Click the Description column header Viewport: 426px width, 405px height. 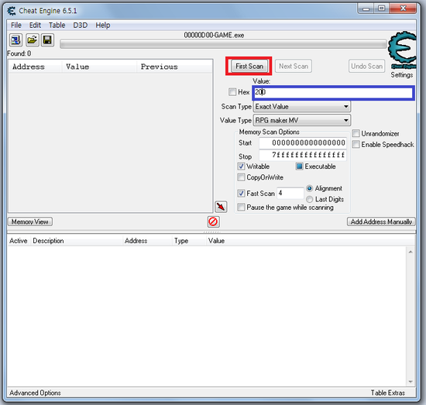pos(77,241)
